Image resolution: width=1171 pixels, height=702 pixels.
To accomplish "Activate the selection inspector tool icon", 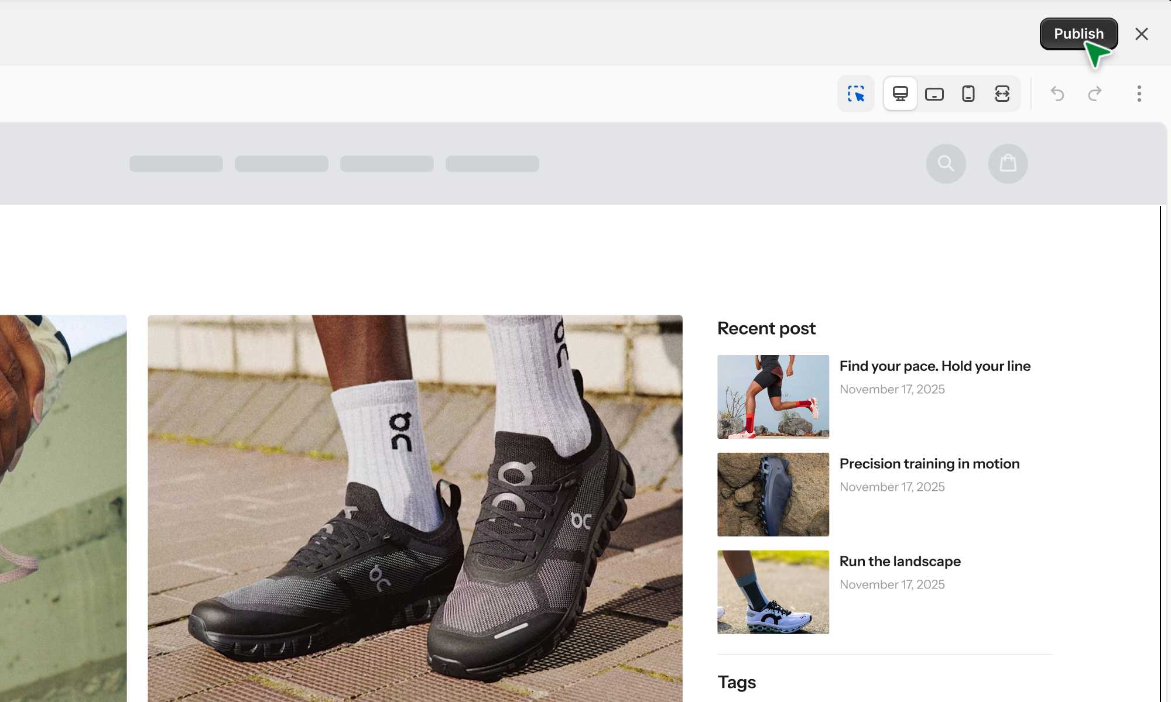I will pos(855,94).
